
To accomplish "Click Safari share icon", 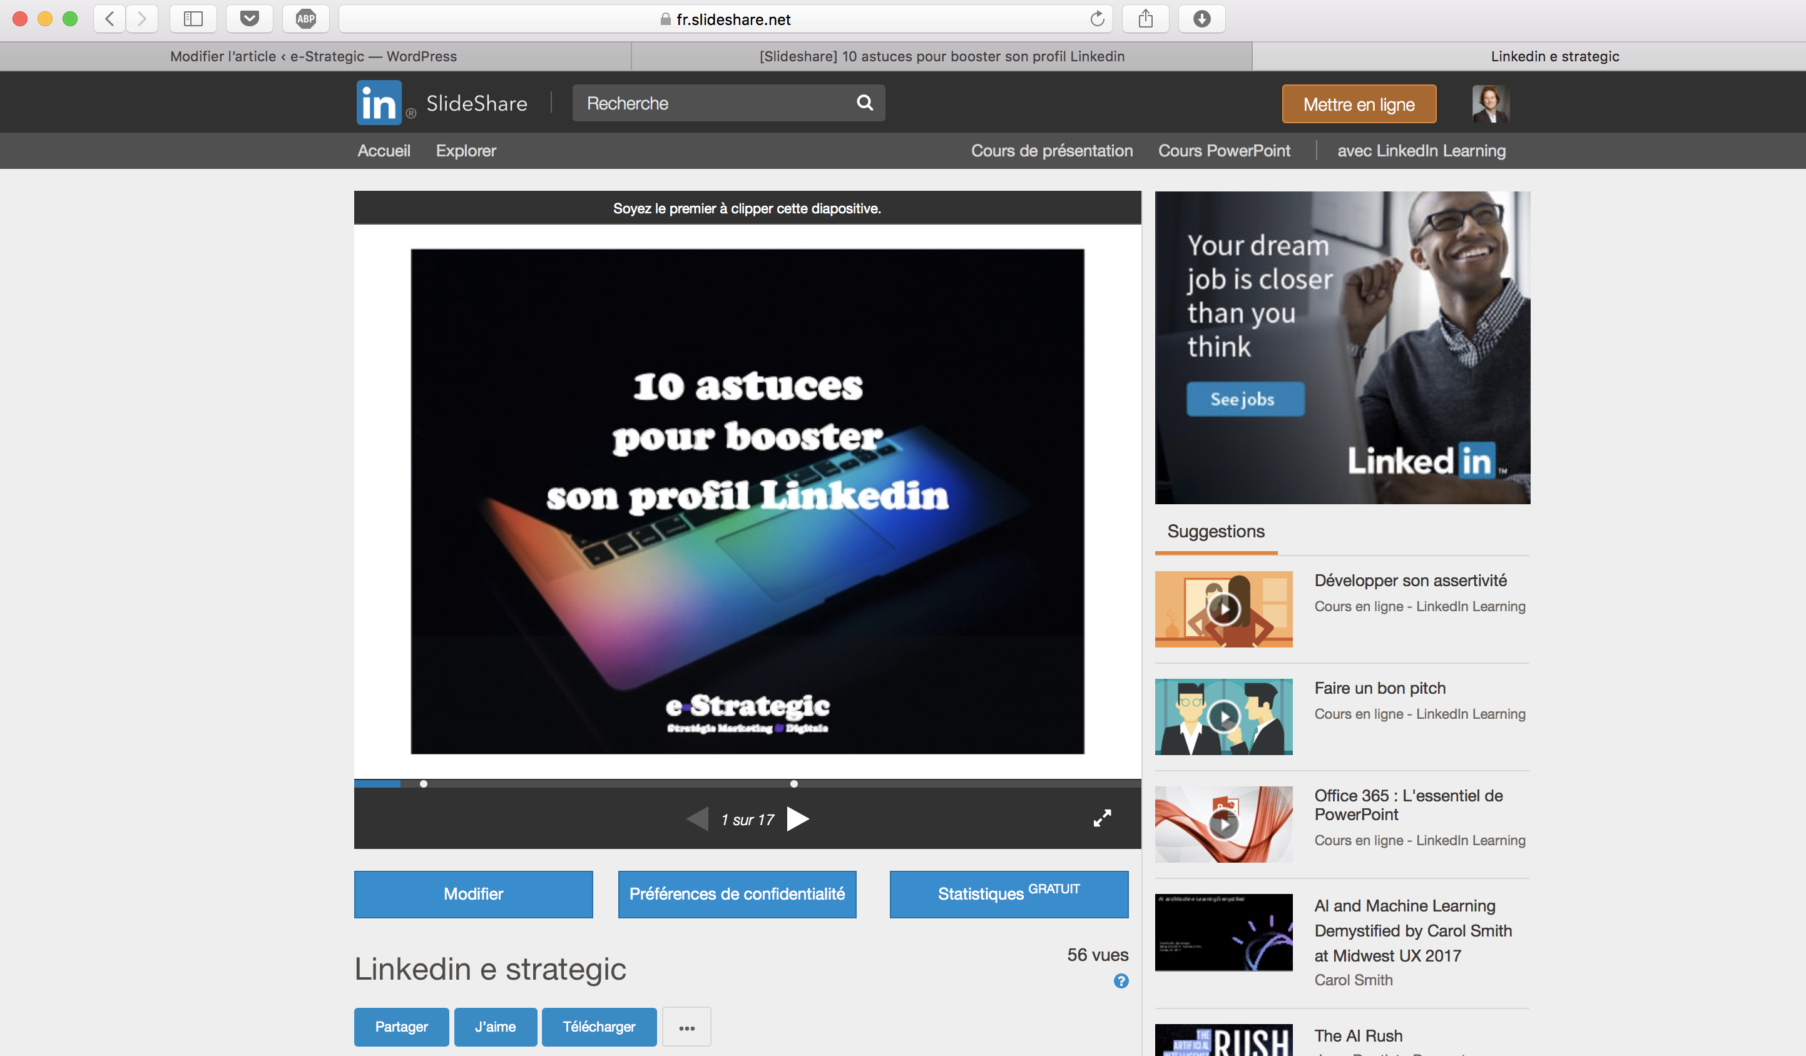I will click(x=1145, y=19).
